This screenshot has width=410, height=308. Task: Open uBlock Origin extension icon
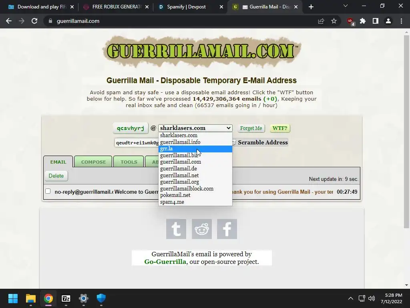(x=350, y=21)
